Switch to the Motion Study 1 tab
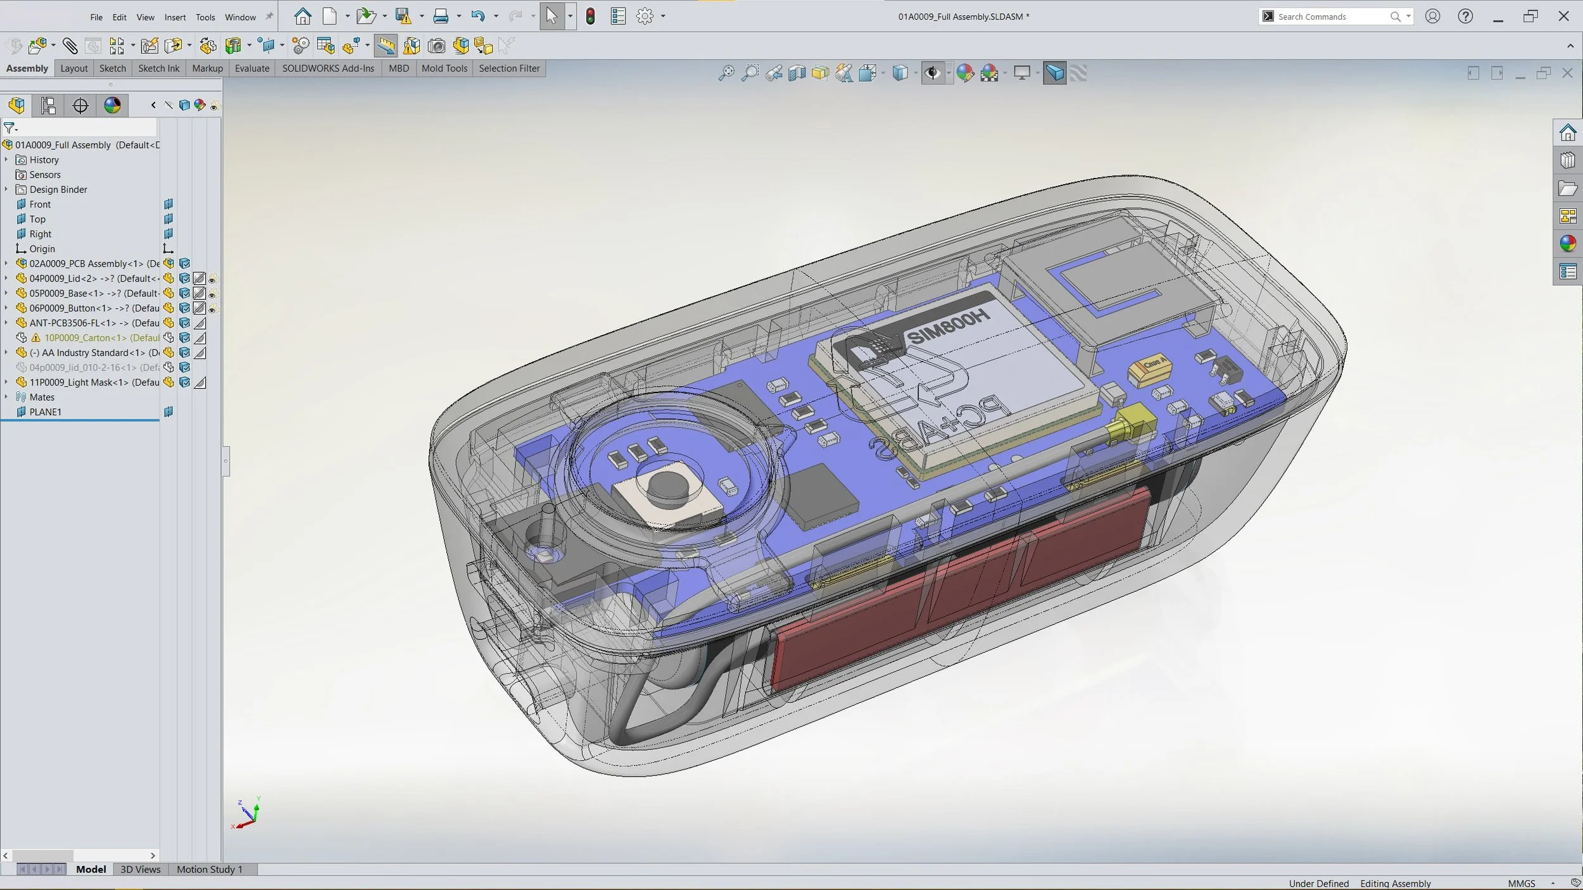 (x=210, y=869)
